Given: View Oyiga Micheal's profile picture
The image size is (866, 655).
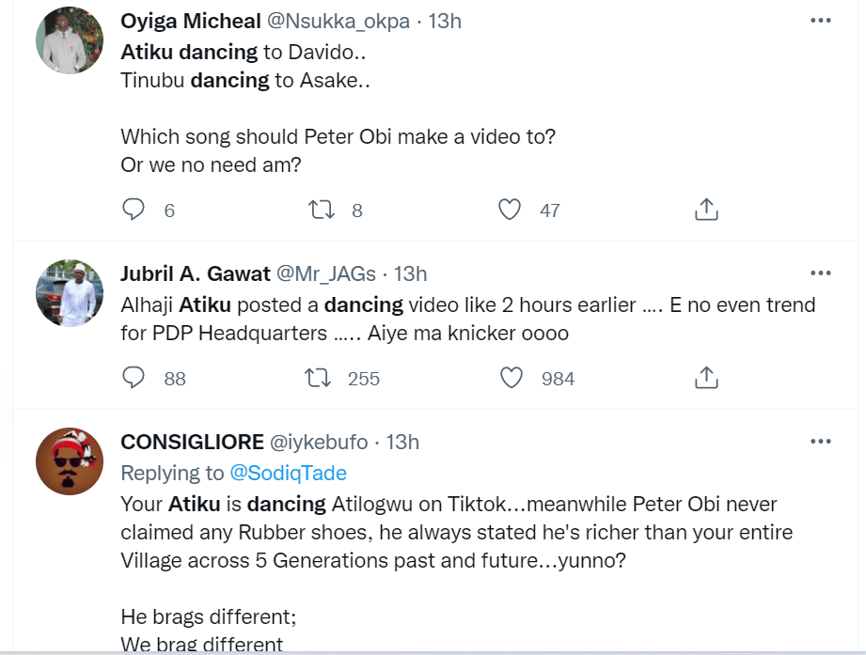Looking at the screenshot, I should [x=70, y=41].
